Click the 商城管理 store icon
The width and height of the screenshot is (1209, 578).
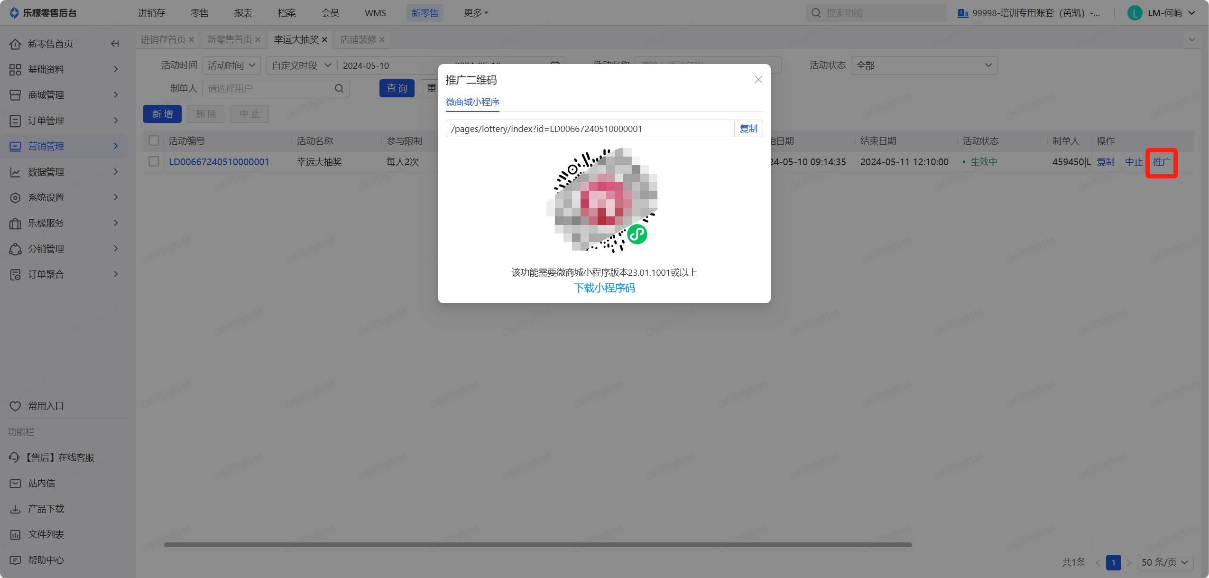tap(15, 95)
